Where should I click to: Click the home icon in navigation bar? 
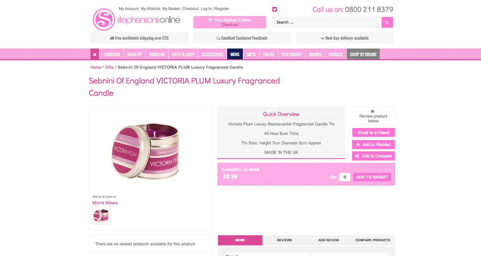coord(95,54)
